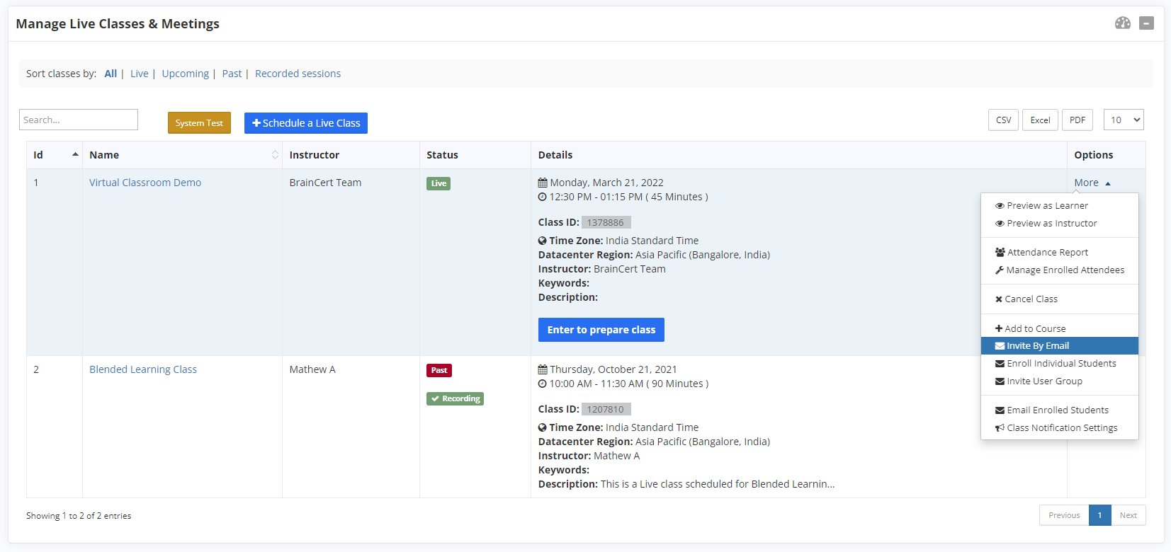
Task: Click the clock icon beside 10:00 AM
Action: (x=543, y=384)
